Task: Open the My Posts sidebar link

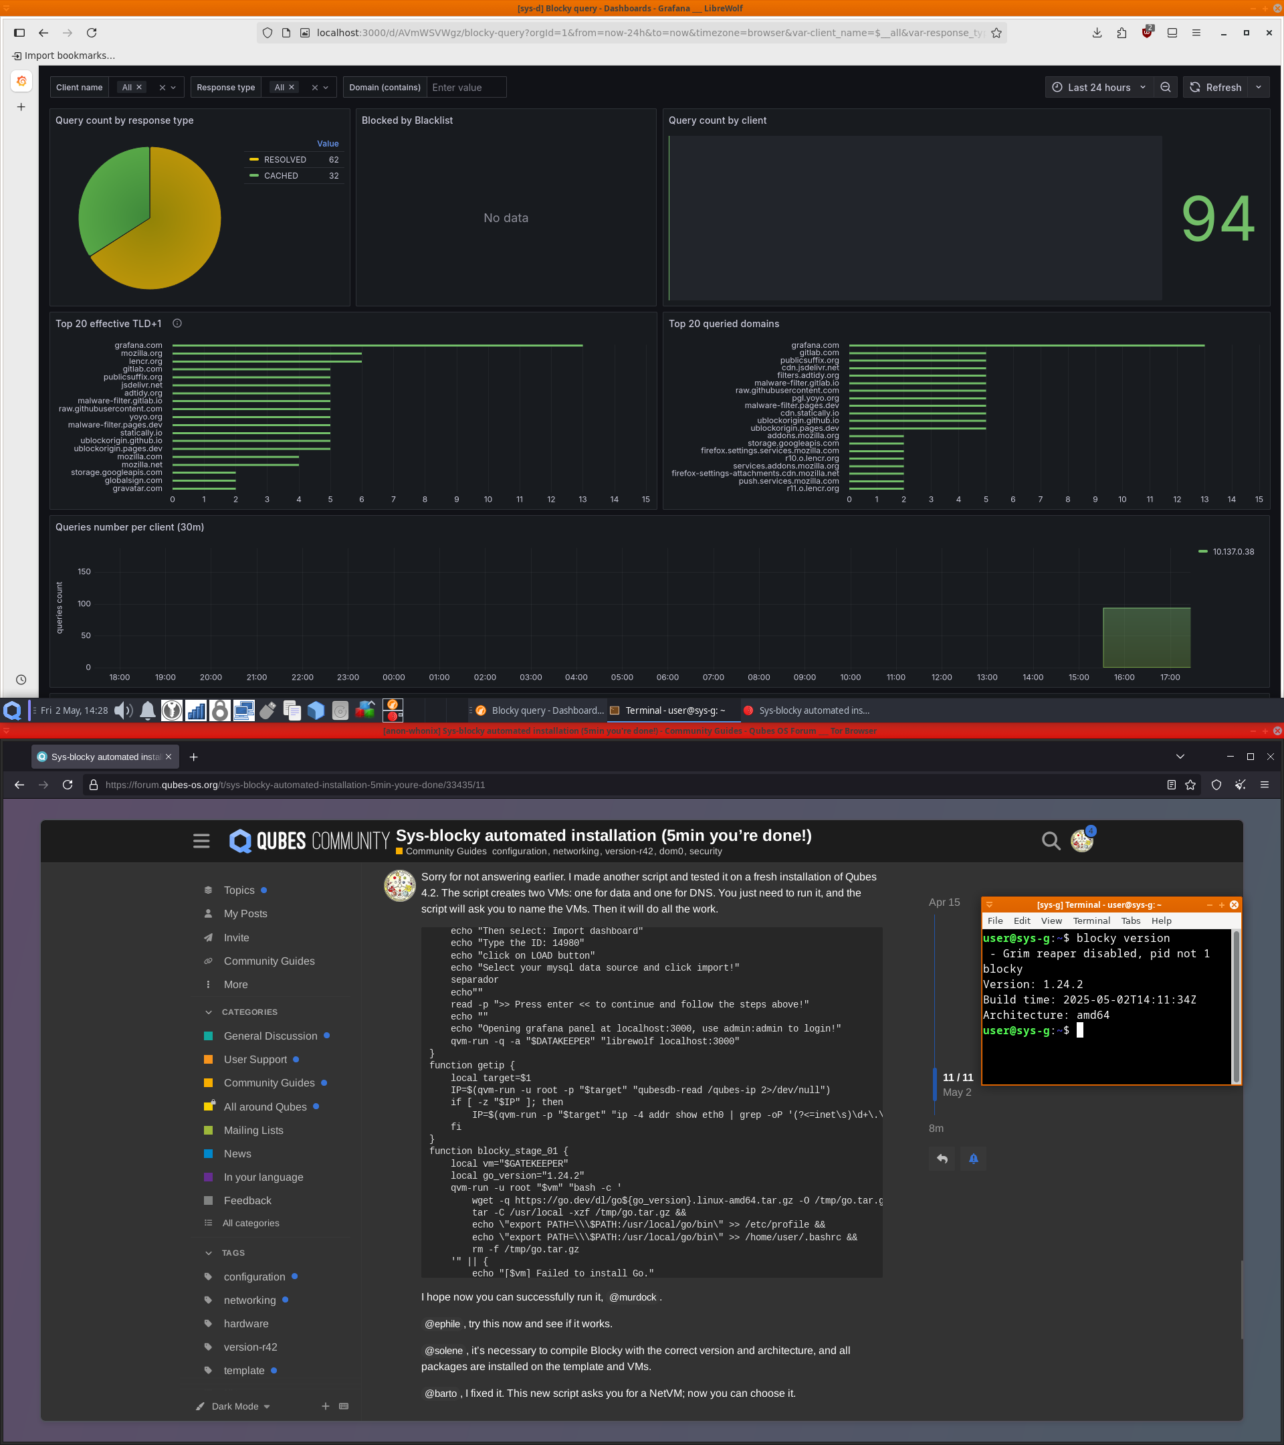Action: pyautogui.click(x=245, y=913)
